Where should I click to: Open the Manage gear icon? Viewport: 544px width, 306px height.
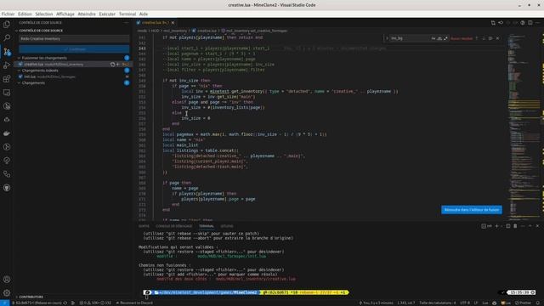7,292
